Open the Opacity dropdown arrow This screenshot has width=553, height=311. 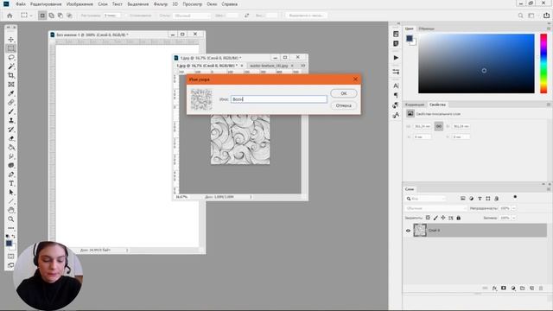tap(514, 208)
